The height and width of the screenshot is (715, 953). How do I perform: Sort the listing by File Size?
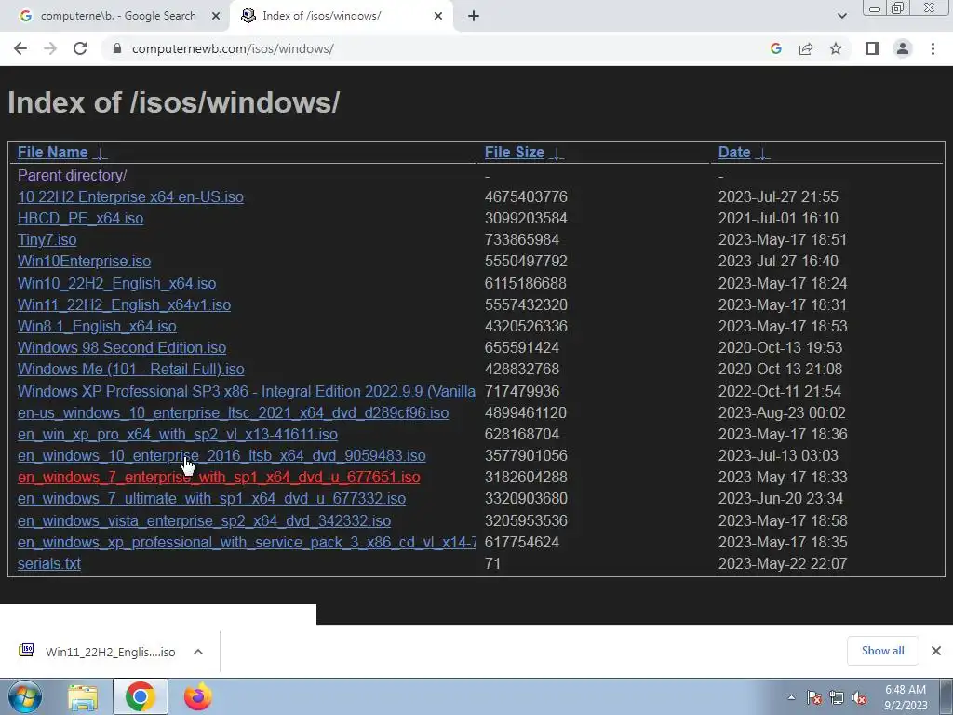click(514, 152)
